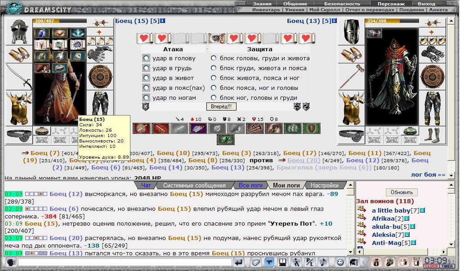460x271 pixels.
Task: Expand the лог боя link
Action: pos(428,174)
